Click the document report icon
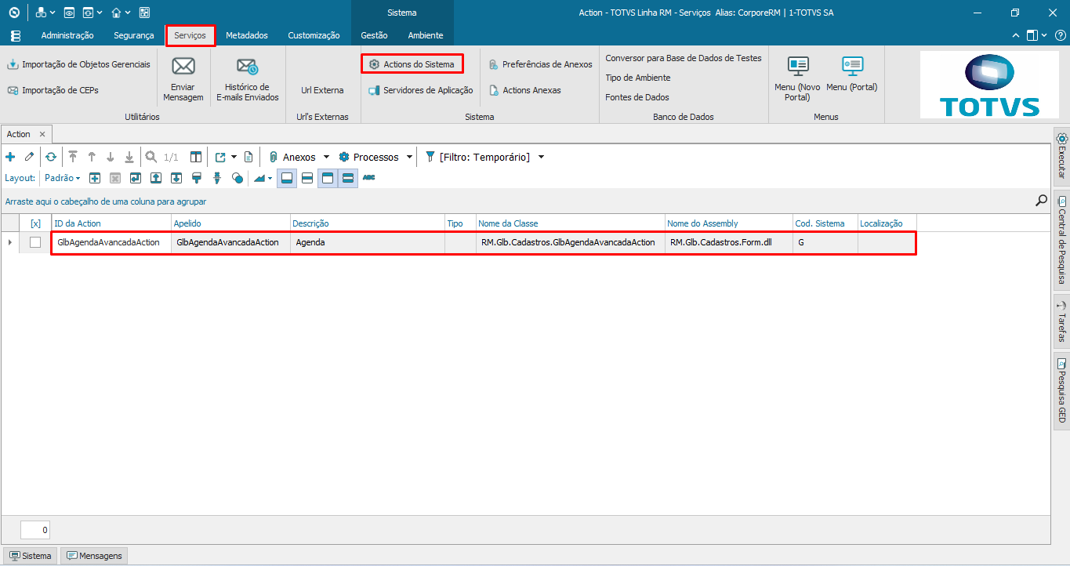This screenshot has height=566, width=1070. 248,157
